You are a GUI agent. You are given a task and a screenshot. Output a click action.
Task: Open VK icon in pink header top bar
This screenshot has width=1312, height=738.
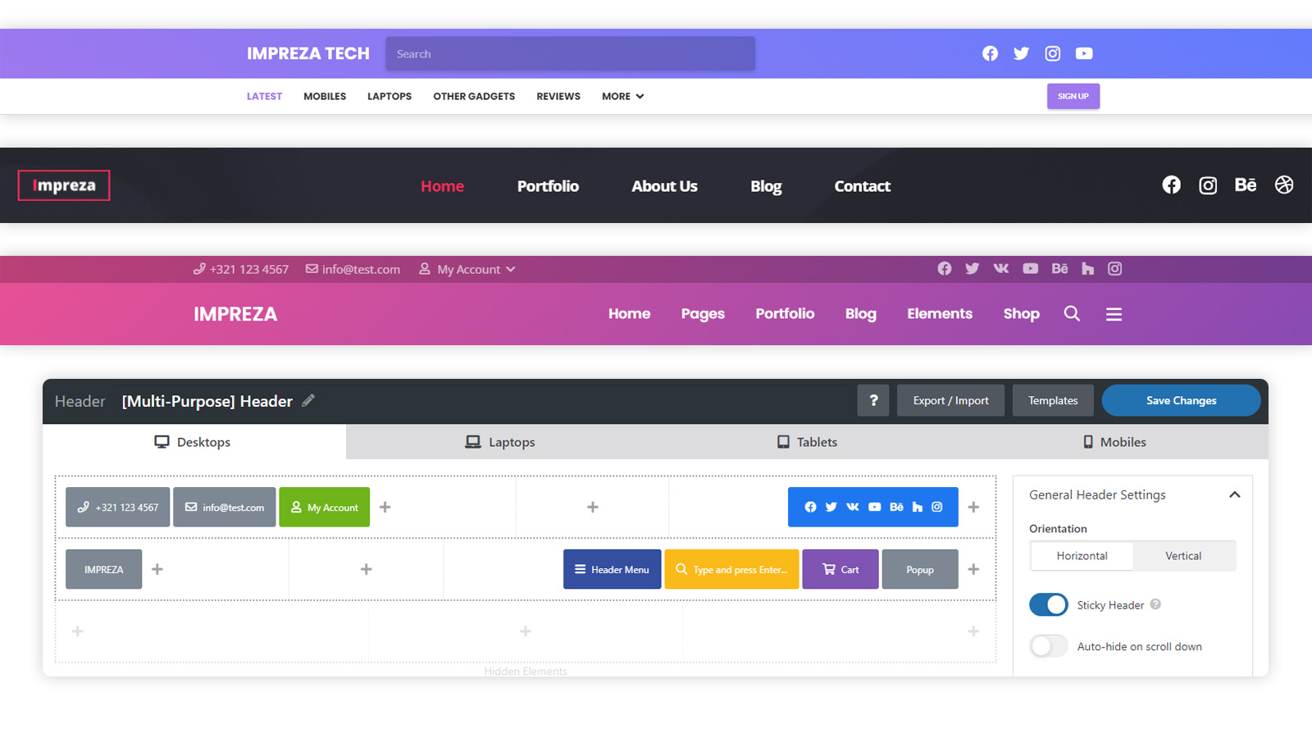pyautogui.click(x=1001, y=269)
